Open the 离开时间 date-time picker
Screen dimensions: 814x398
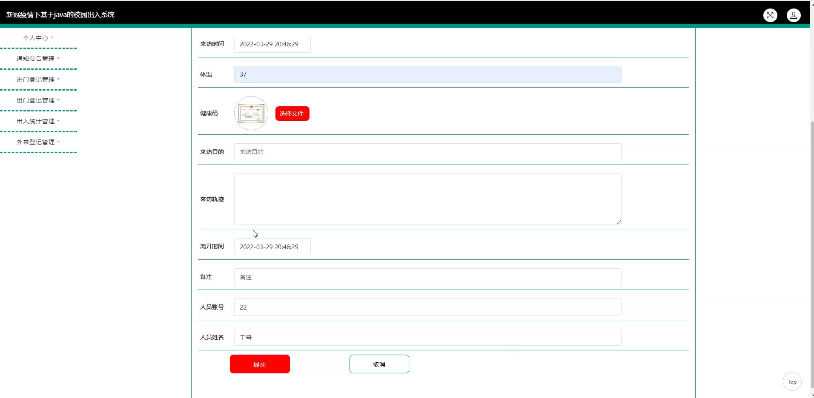(272, 247)
